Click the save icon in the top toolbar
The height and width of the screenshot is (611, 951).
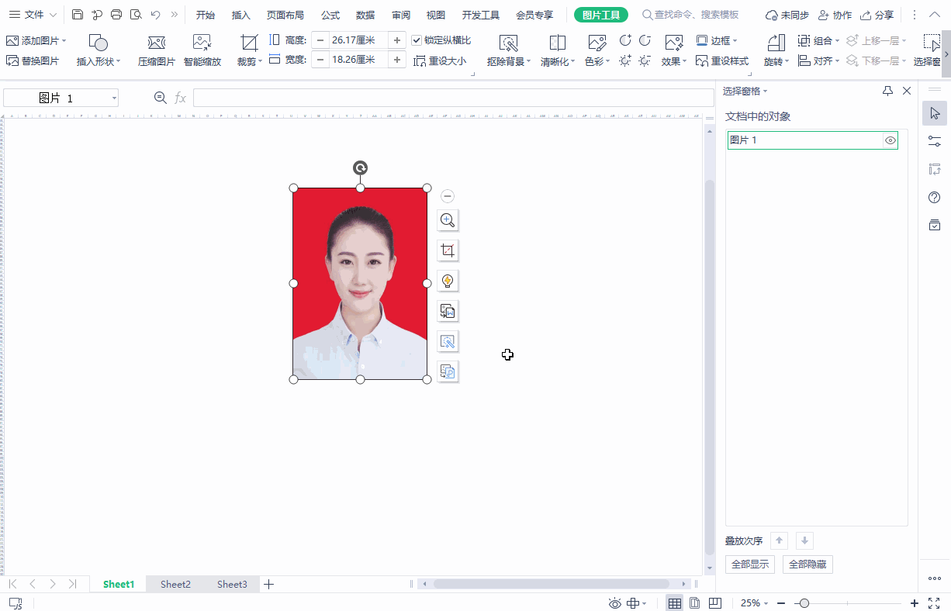click(x=78, y=15)
